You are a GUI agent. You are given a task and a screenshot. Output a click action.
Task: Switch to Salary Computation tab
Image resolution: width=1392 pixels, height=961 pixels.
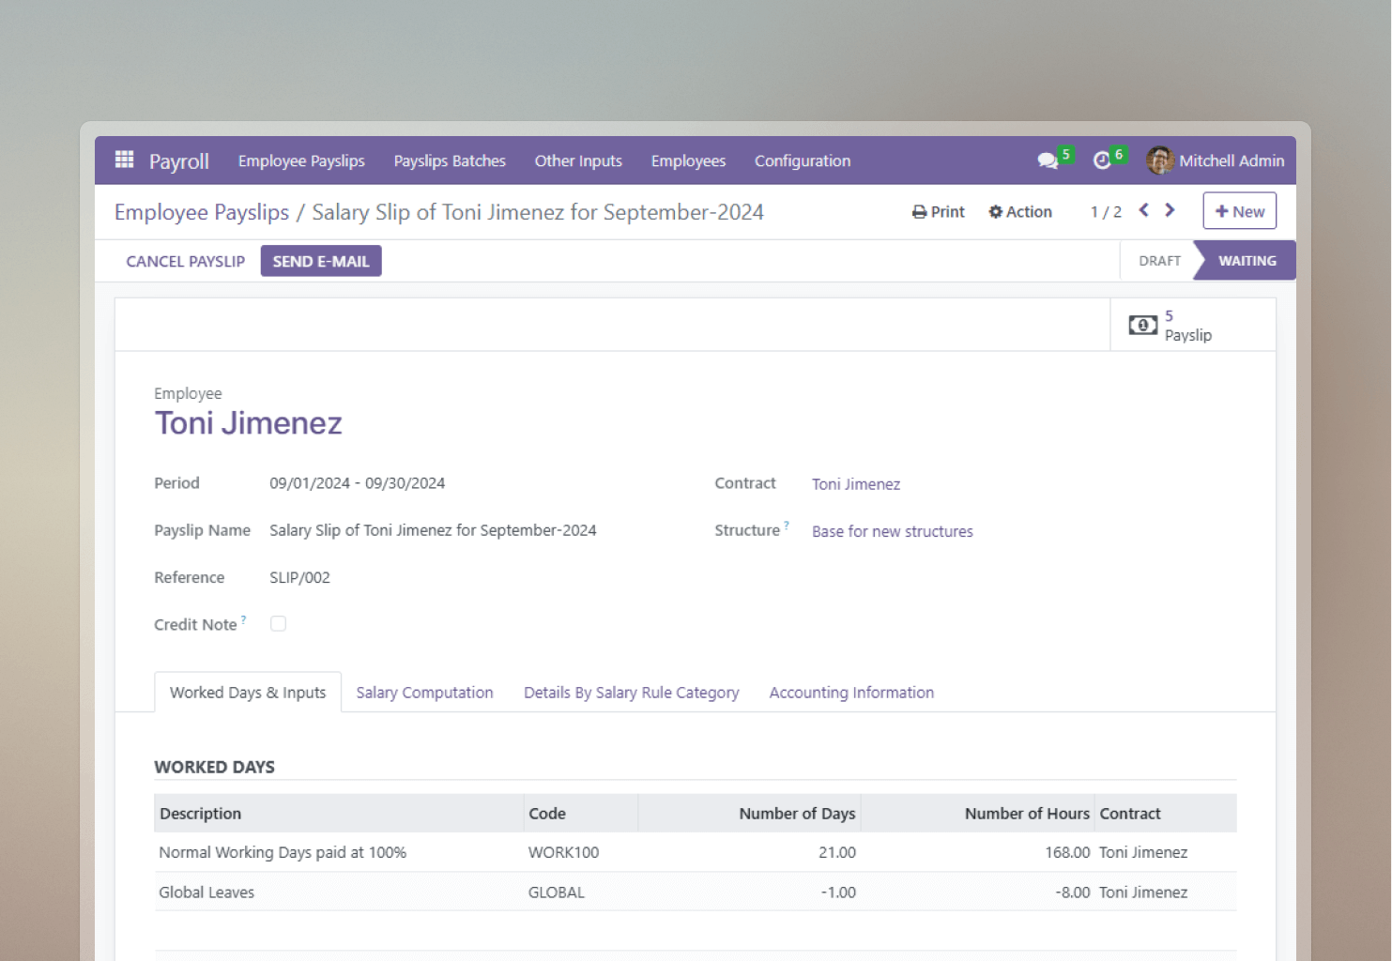[x=424, y=693]
